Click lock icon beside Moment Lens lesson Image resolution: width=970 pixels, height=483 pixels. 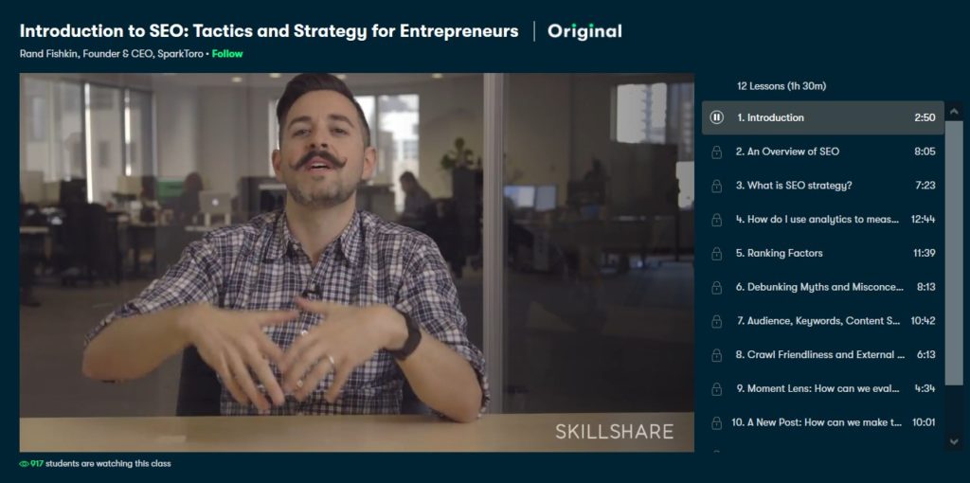[716, 389]
